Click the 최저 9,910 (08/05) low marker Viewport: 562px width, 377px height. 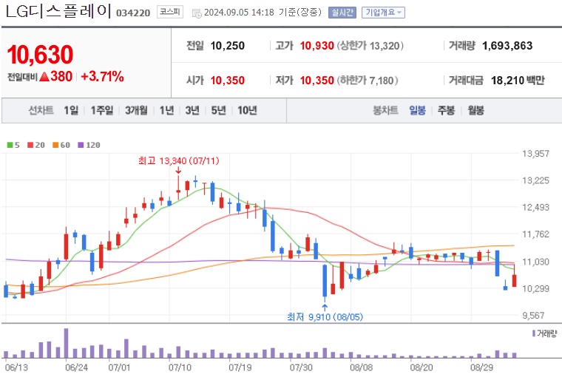tap(325, 317)
